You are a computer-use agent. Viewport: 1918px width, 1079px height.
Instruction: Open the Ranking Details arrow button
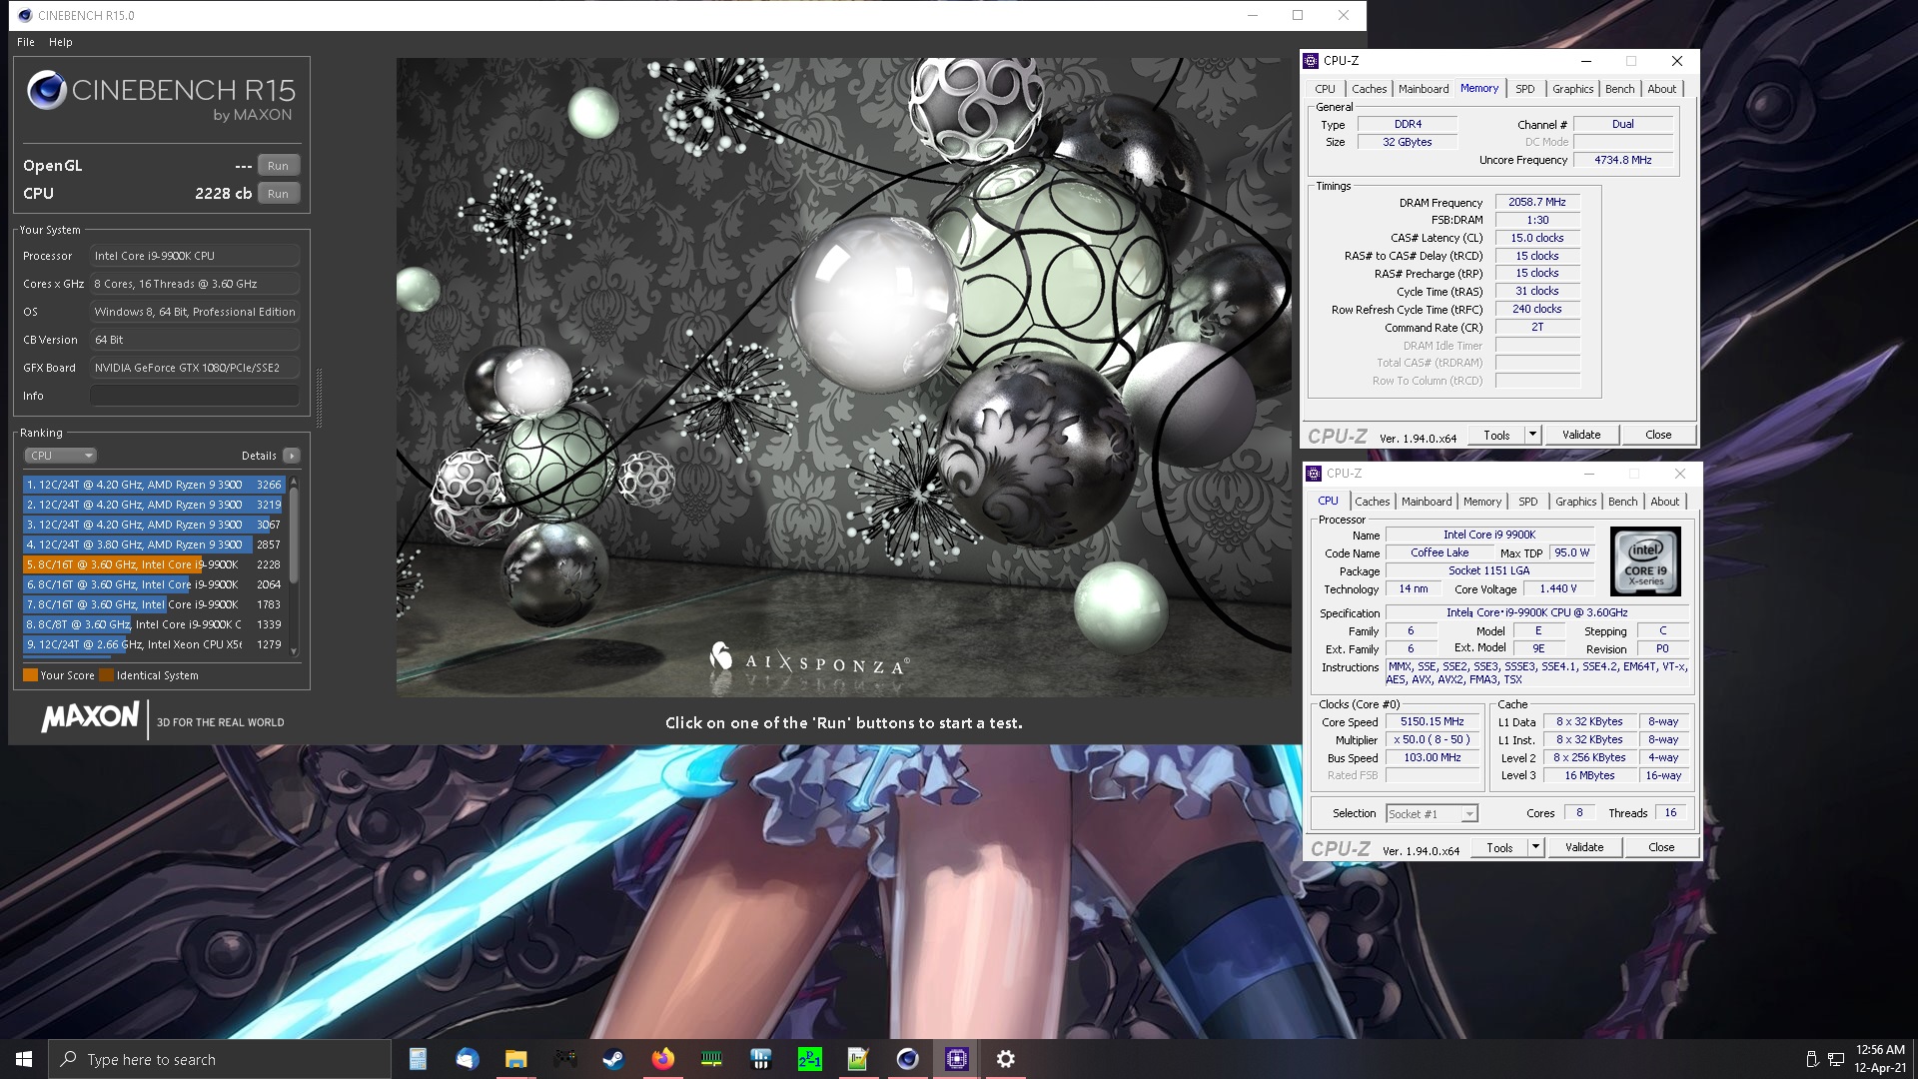click(291, 456)
